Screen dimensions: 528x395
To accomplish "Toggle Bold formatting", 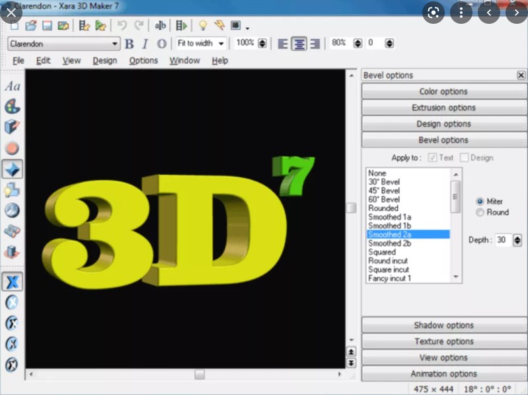I will click(x=130, y=44).
